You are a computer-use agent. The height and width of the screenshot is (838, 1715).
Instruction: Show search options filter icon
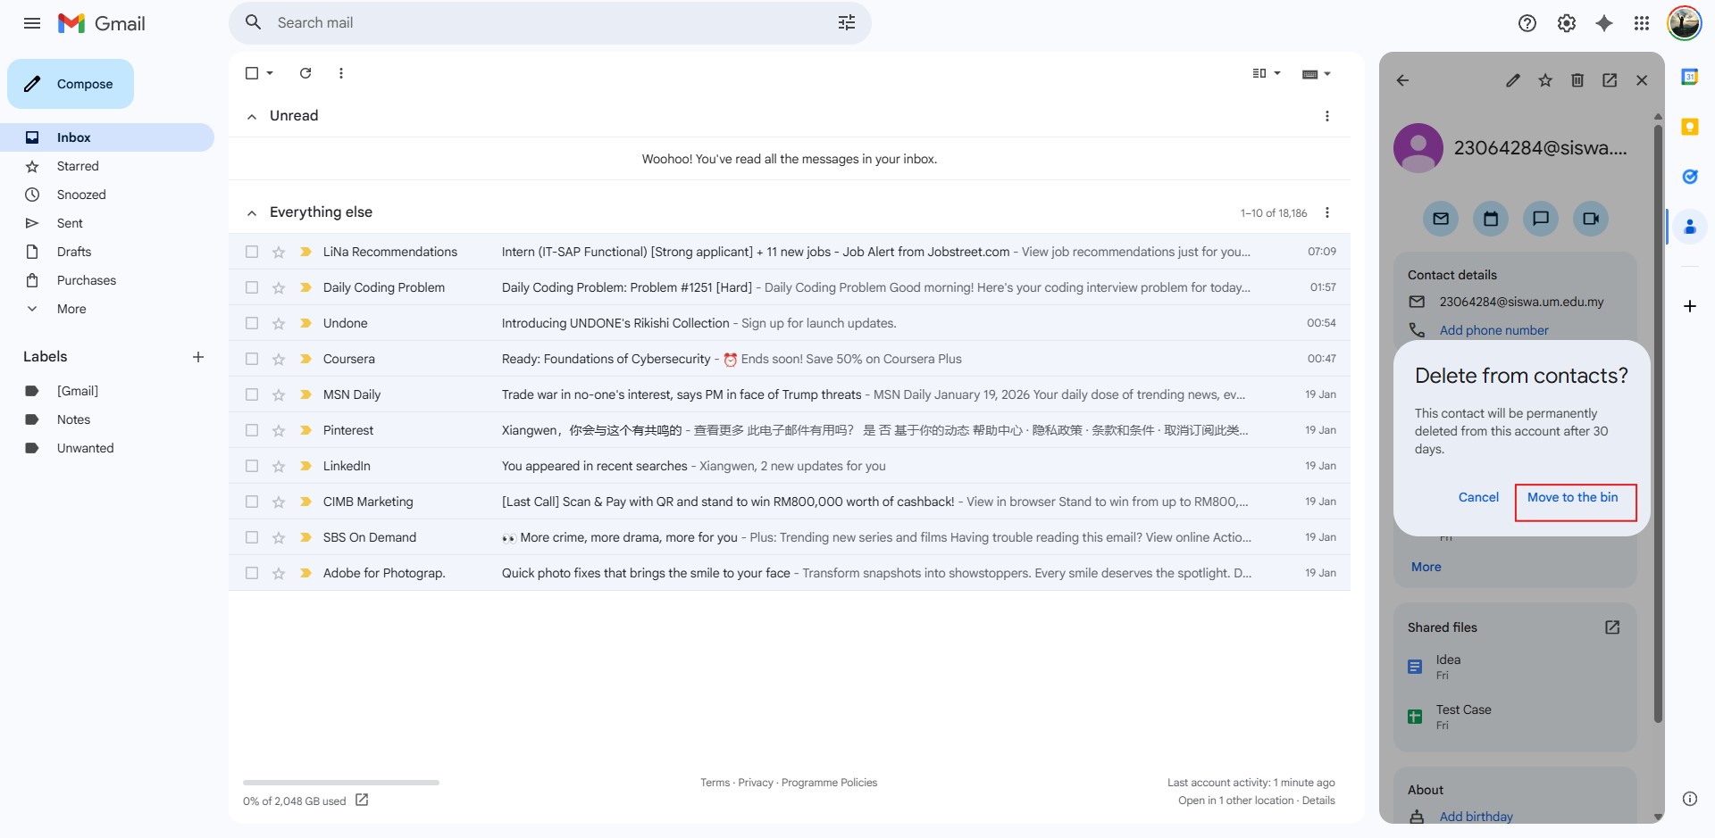[847, 23]
